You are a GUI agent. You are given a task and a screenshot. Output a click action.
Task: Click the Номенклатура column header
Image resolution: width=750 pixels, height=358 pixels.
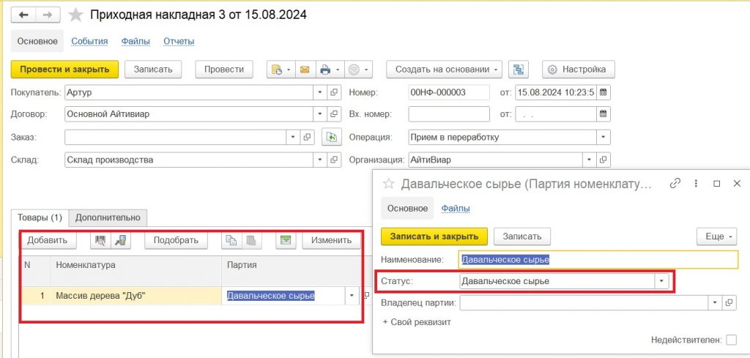(135, 271)
